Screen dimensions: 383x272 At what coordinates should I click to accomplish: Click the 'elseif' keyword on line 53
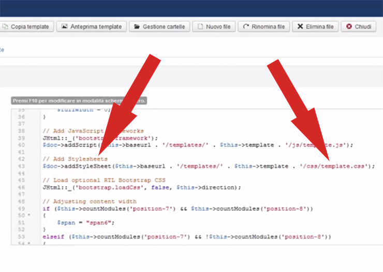click(x=53, y=237)
